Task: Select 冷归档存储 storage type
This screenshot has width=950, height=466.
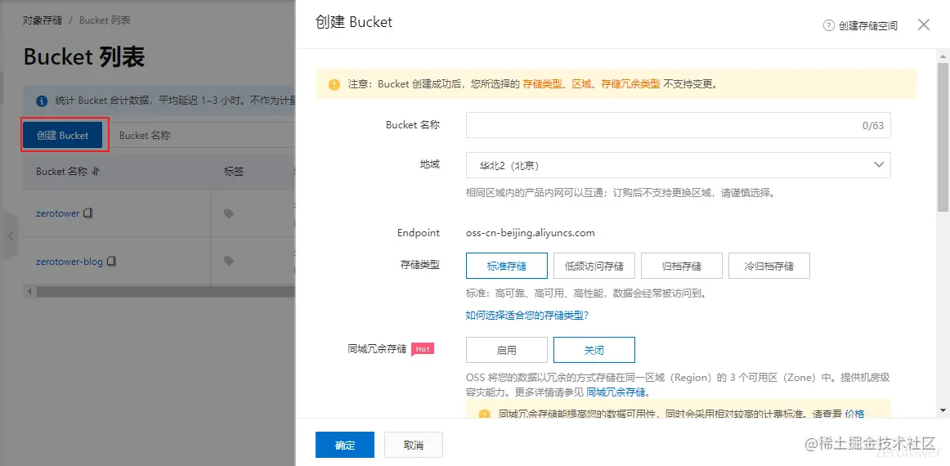Action: click(x=769, y=266)
